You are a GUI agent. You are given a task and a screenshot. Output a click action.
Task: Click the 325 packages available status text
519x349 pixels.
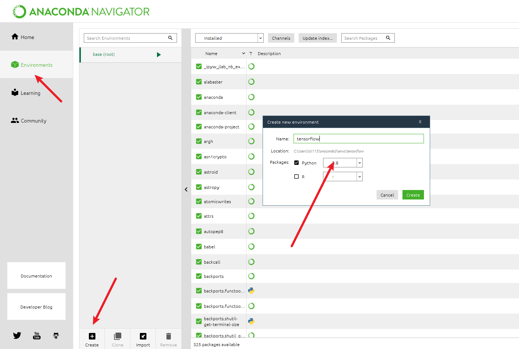pos(216,344)
